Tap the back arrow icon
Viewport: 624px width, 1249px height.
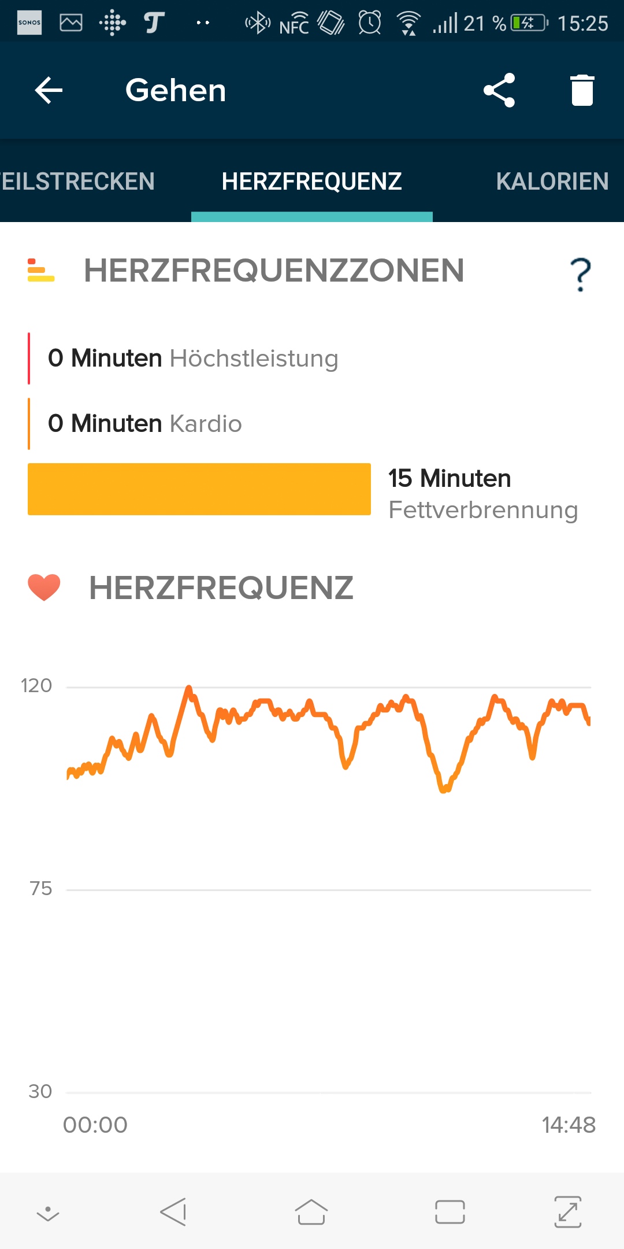pos(49,90)
